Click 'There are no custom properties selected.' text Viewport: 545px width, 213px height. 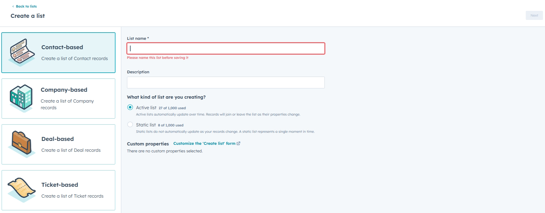click(x=165, y=151)
